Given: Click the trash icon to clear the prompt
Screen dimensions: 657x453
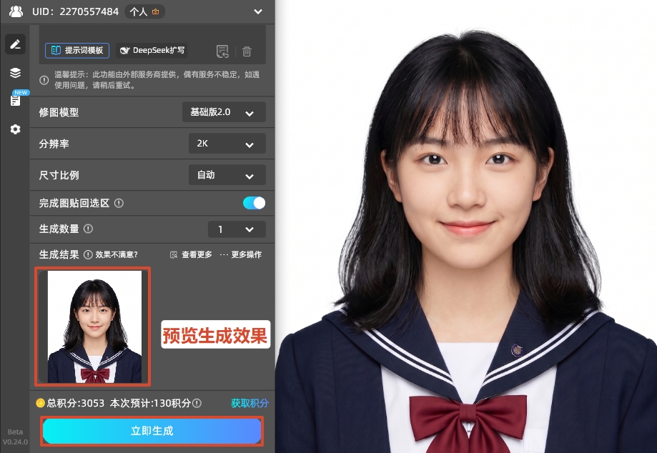Looking at the screenshot, I should (247, 51).
